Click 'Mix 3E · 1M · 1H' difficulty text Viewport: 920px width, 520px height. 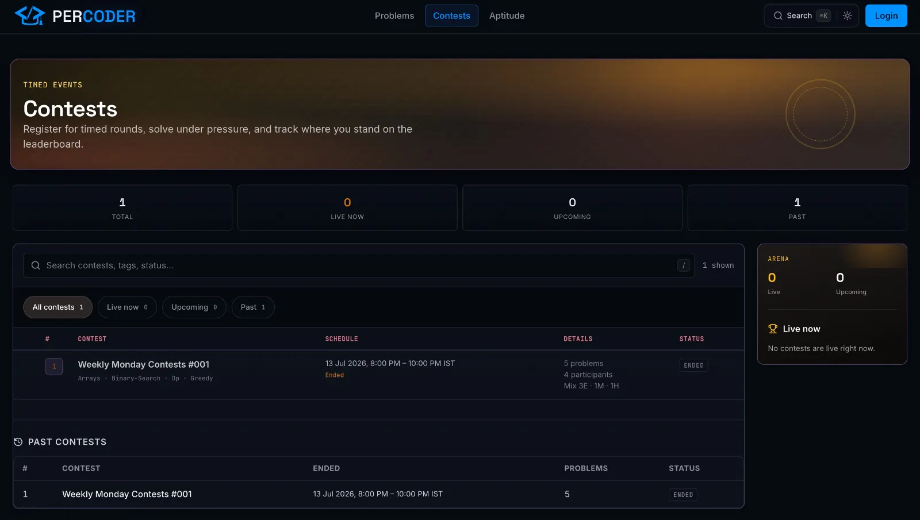pyautogui.click(x=591, y=386)
